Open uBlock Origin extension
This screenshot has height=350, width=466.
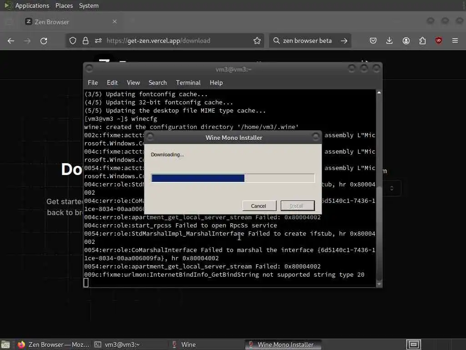(439, 41)
